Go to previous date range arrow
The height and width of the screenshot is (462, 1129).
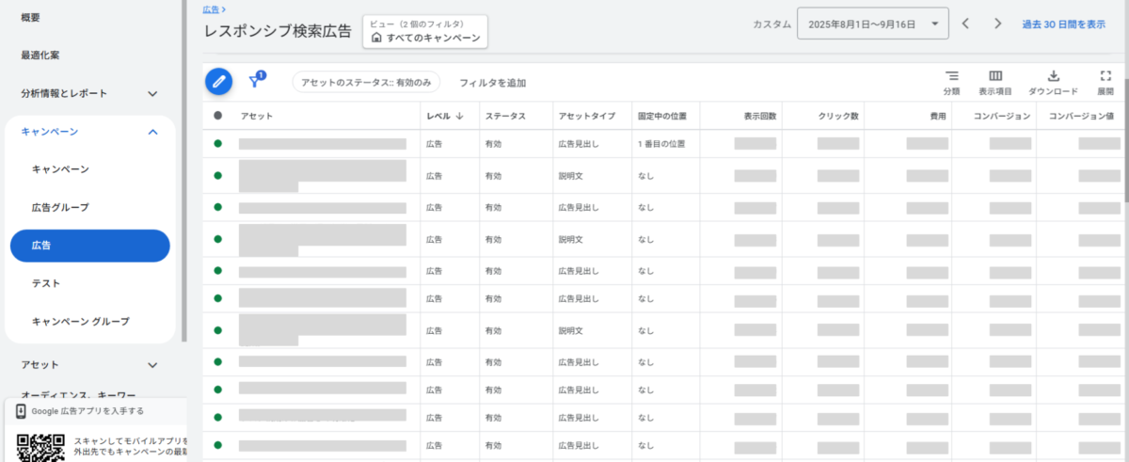click(965, 24)
